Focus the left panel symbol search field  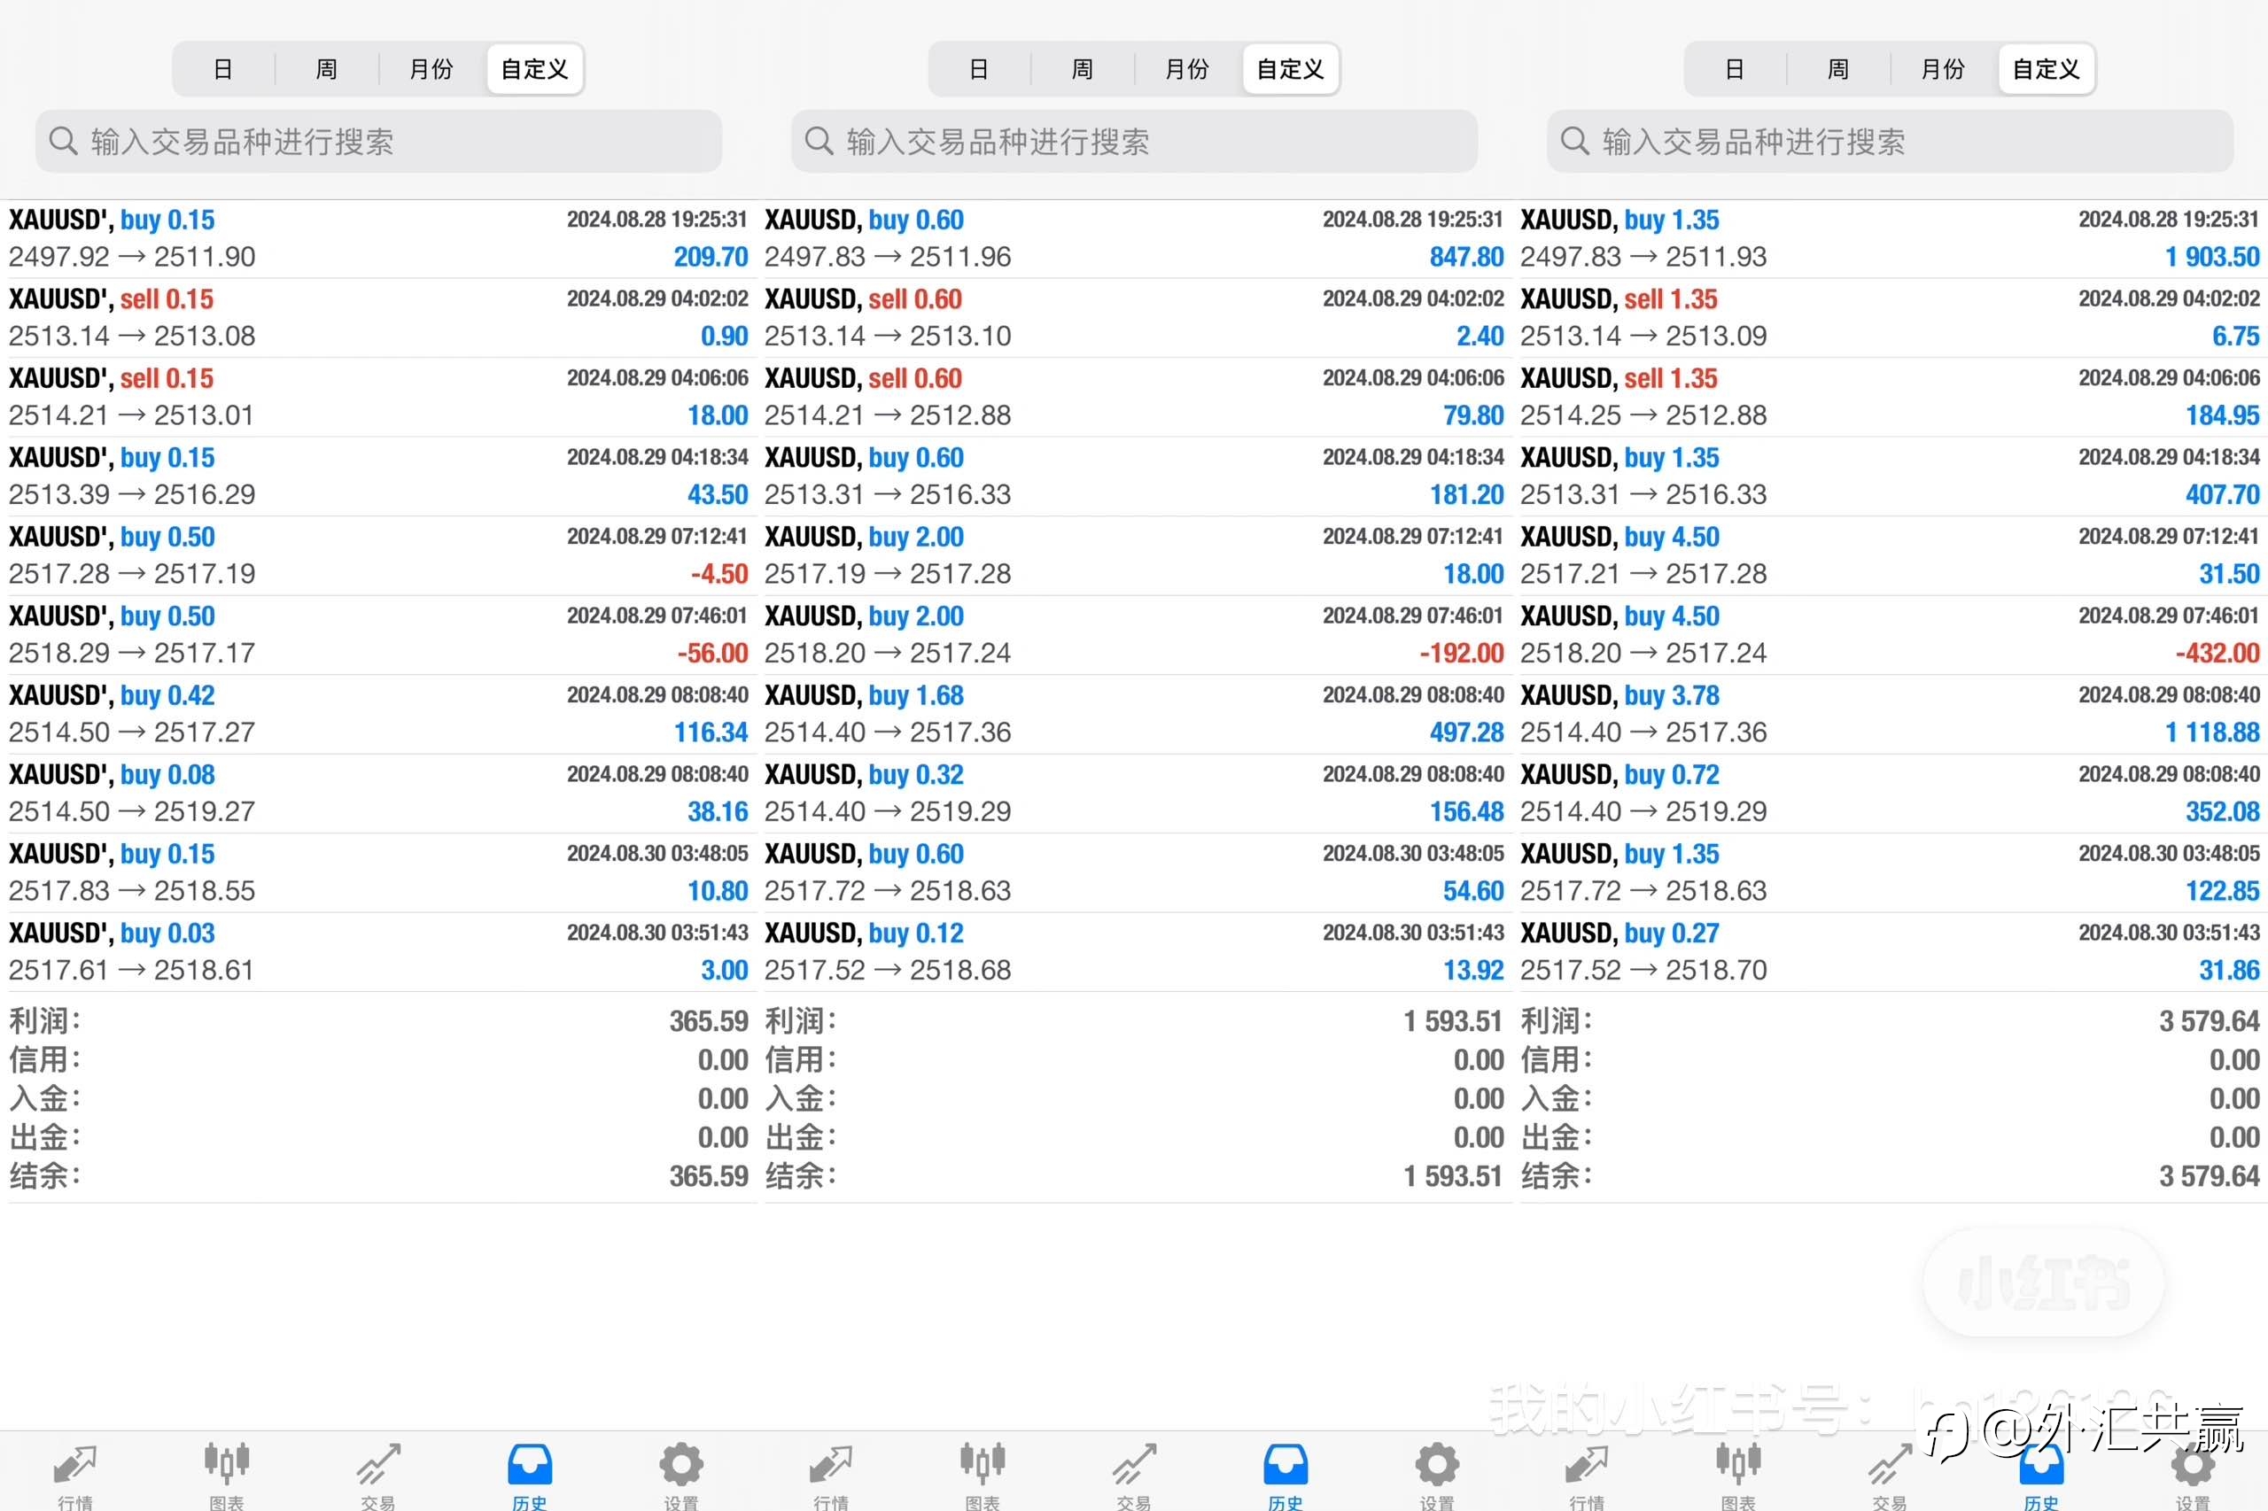pos(379,142)
